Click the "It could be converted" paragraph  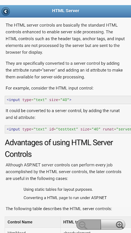[x=63, y=114]
